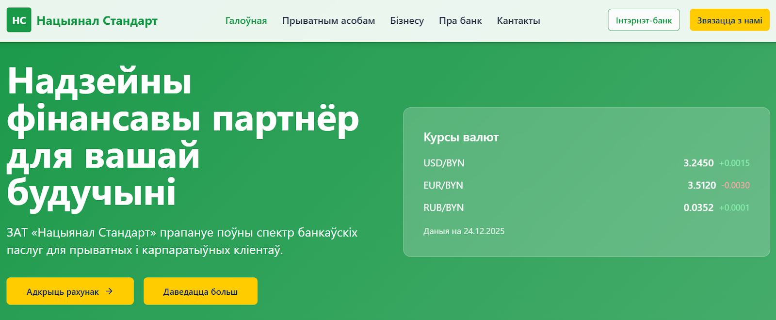776x320 pixels.
Task: Open the Пра банк page
Action: pyautogui.click(x=460, y=21)
